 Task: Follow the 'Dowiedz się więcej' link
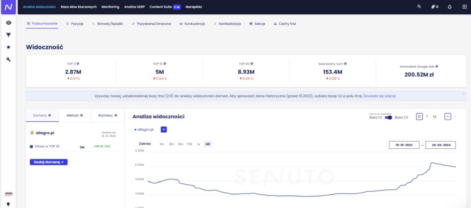tap(379, 96)
